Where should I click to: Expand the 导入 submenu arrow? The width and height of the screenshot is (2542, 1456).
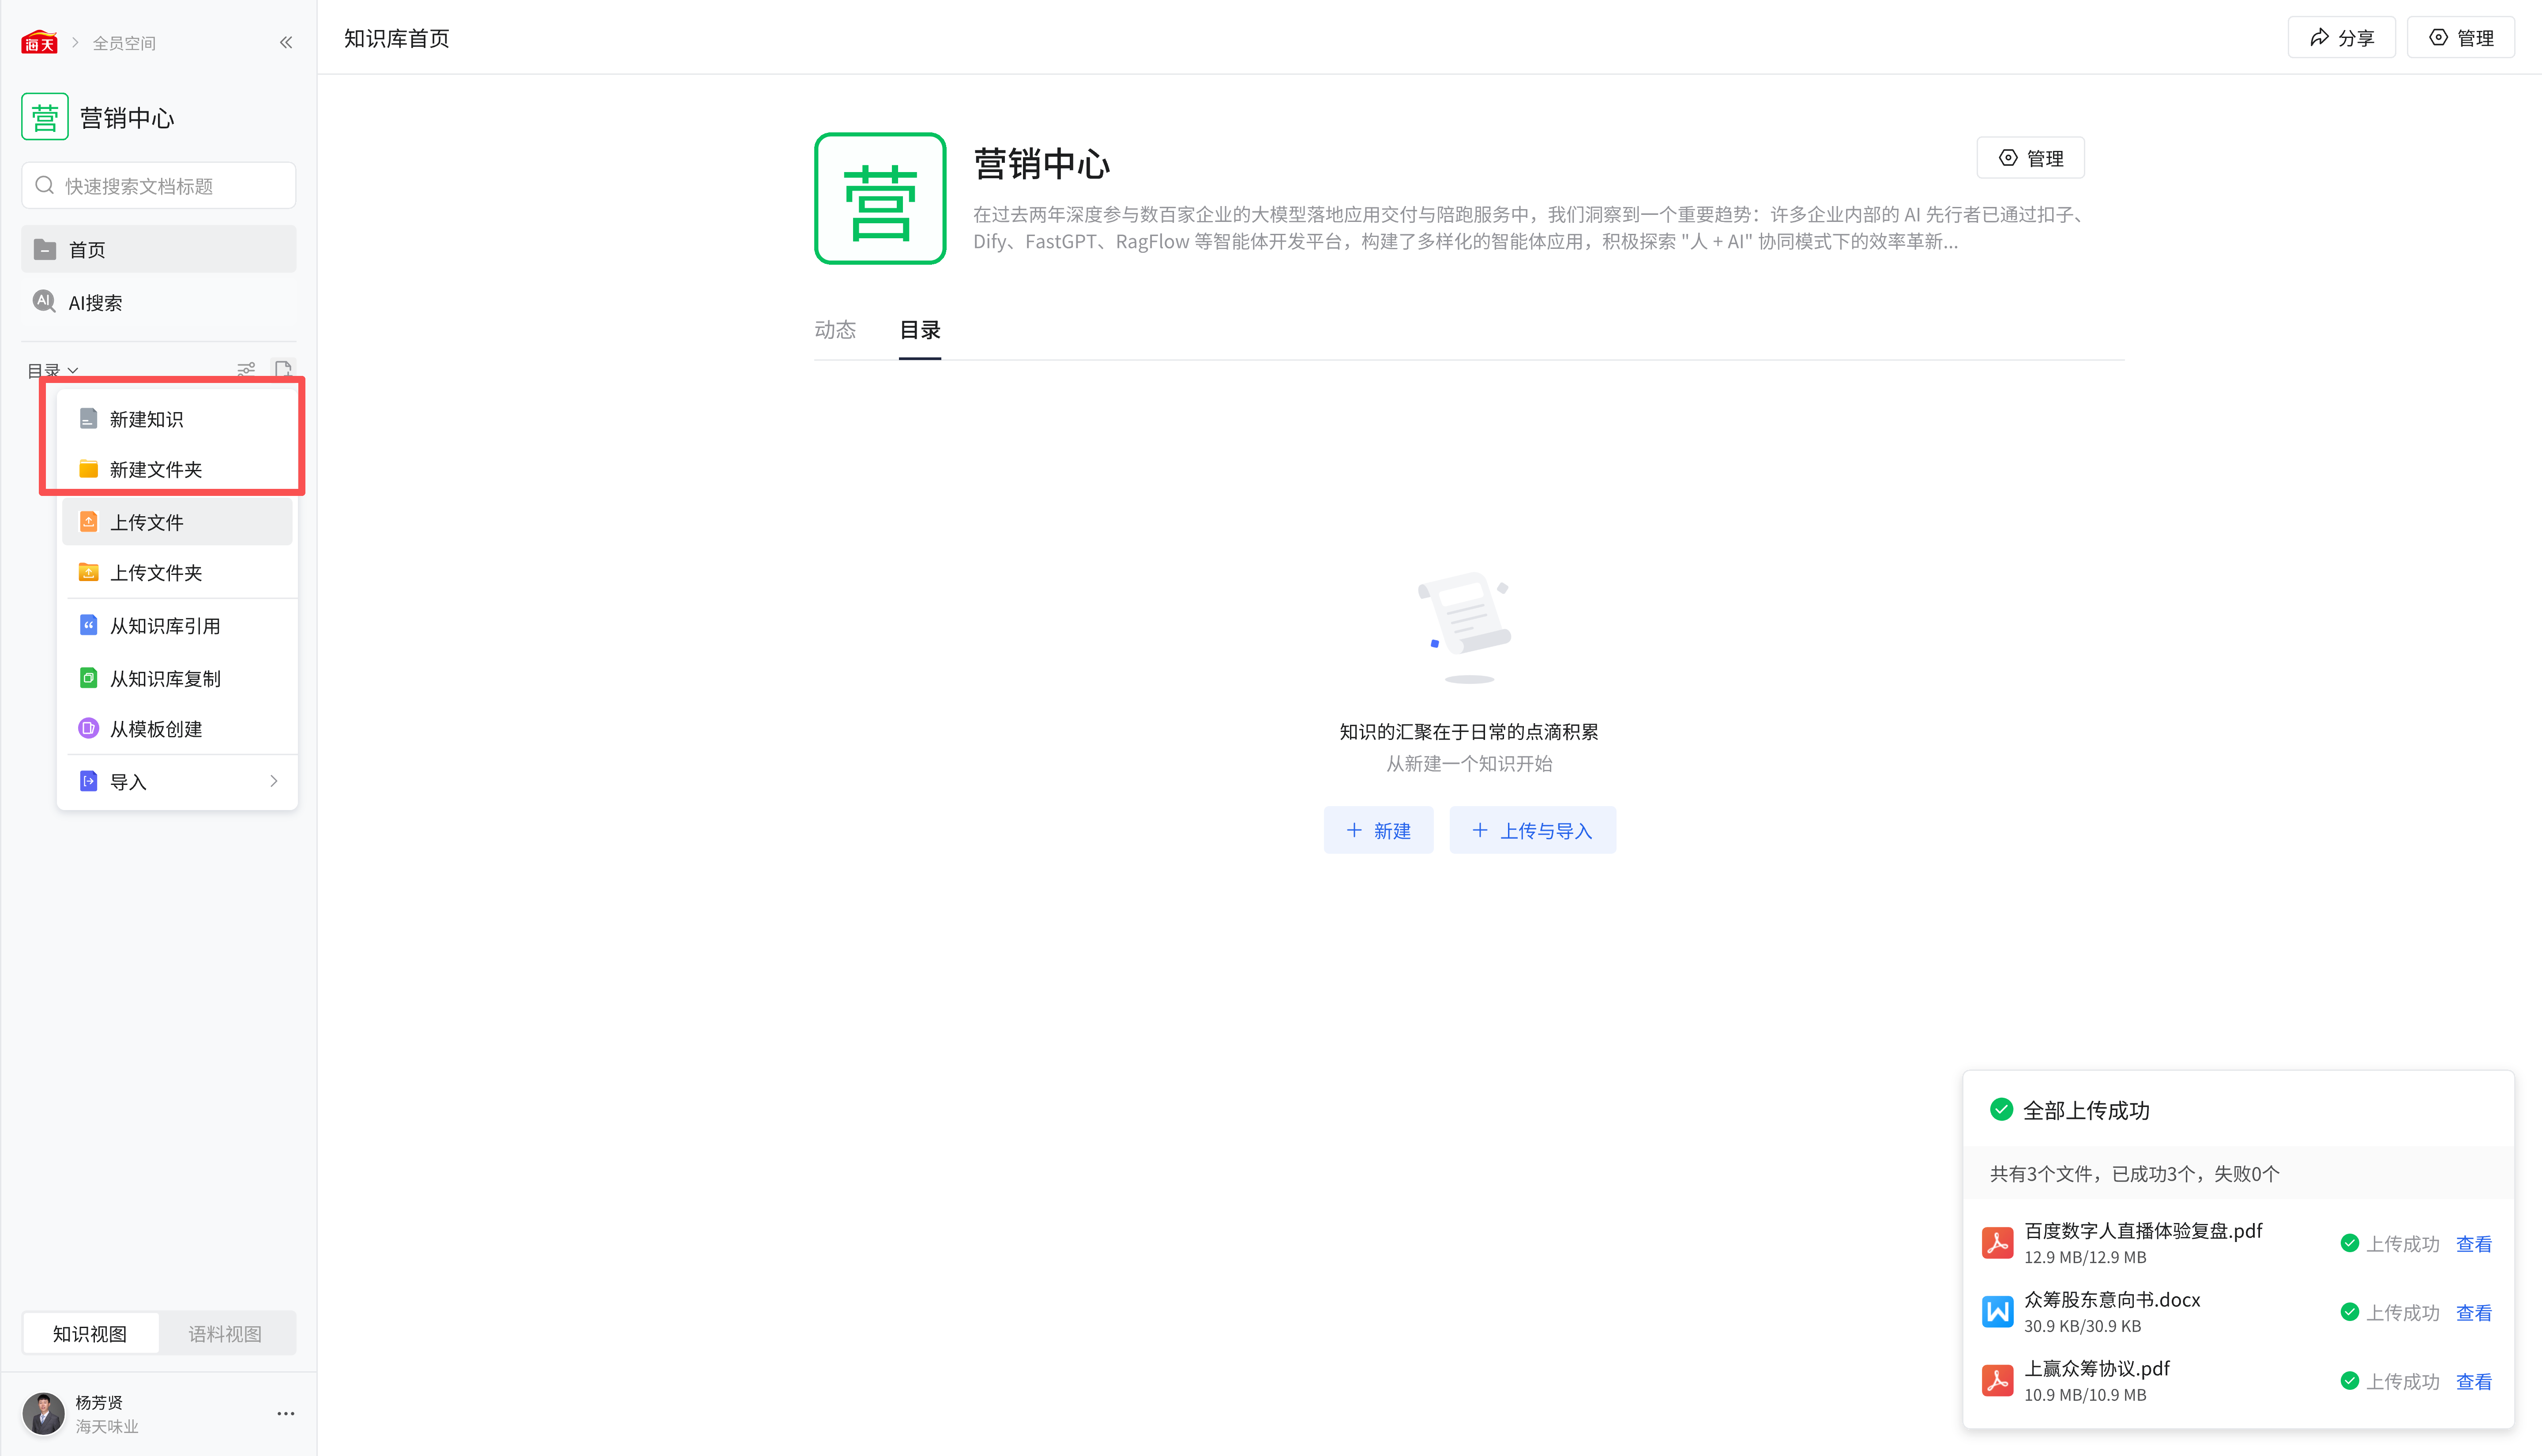coord(274,781)
